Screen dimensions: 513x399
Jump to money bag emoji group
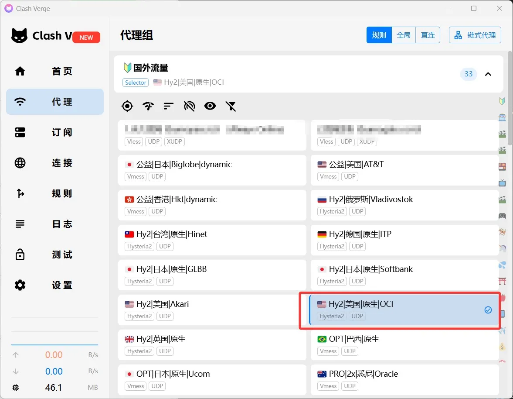pyautogui.click(x=502, y=347)
